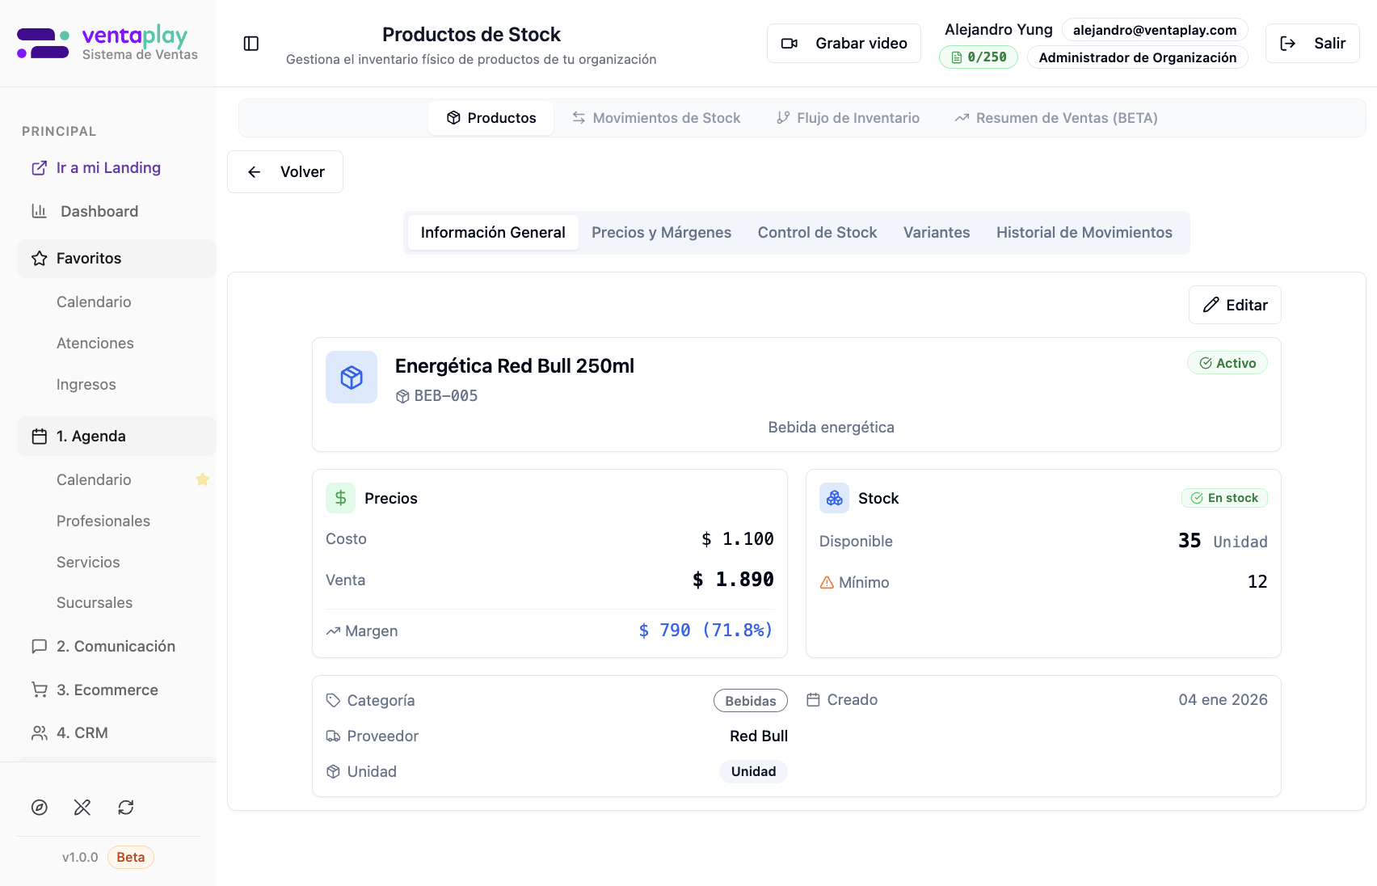View the Historial de Movimientos tab
The image size is (1377, 886).
pos(1084,233)
